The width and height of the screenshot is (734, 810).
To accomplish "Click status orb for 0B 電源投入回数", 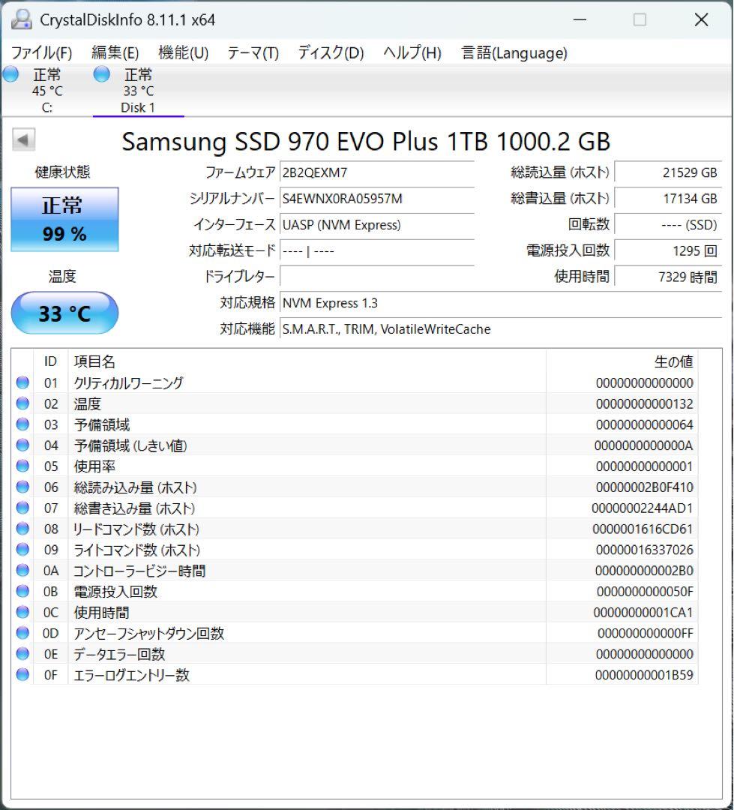I will (22, 591).
